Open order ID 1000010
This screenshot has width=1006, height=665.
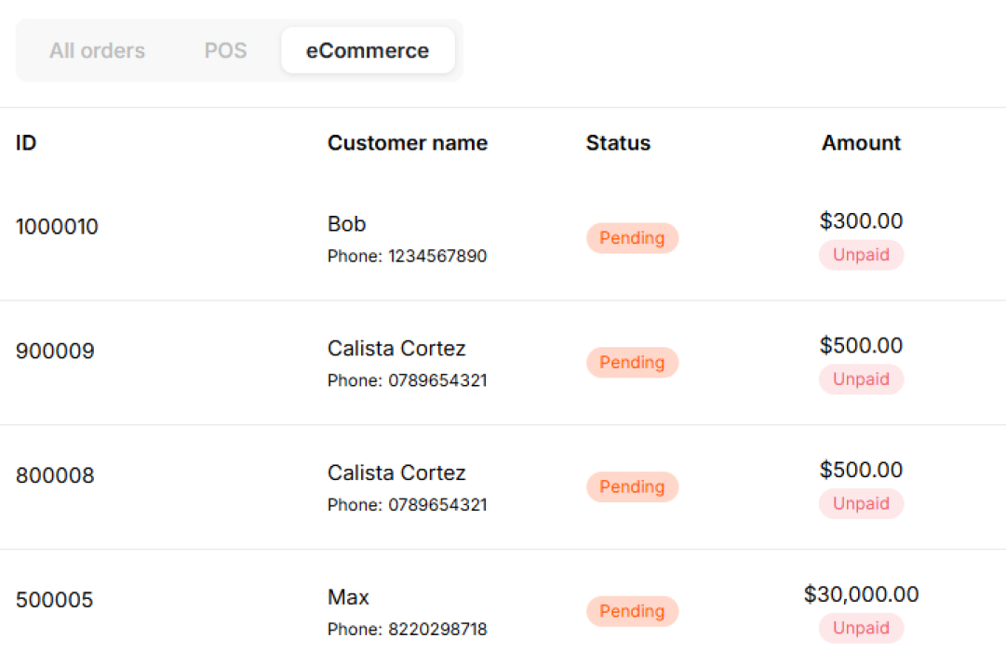(x=57, y=226)
